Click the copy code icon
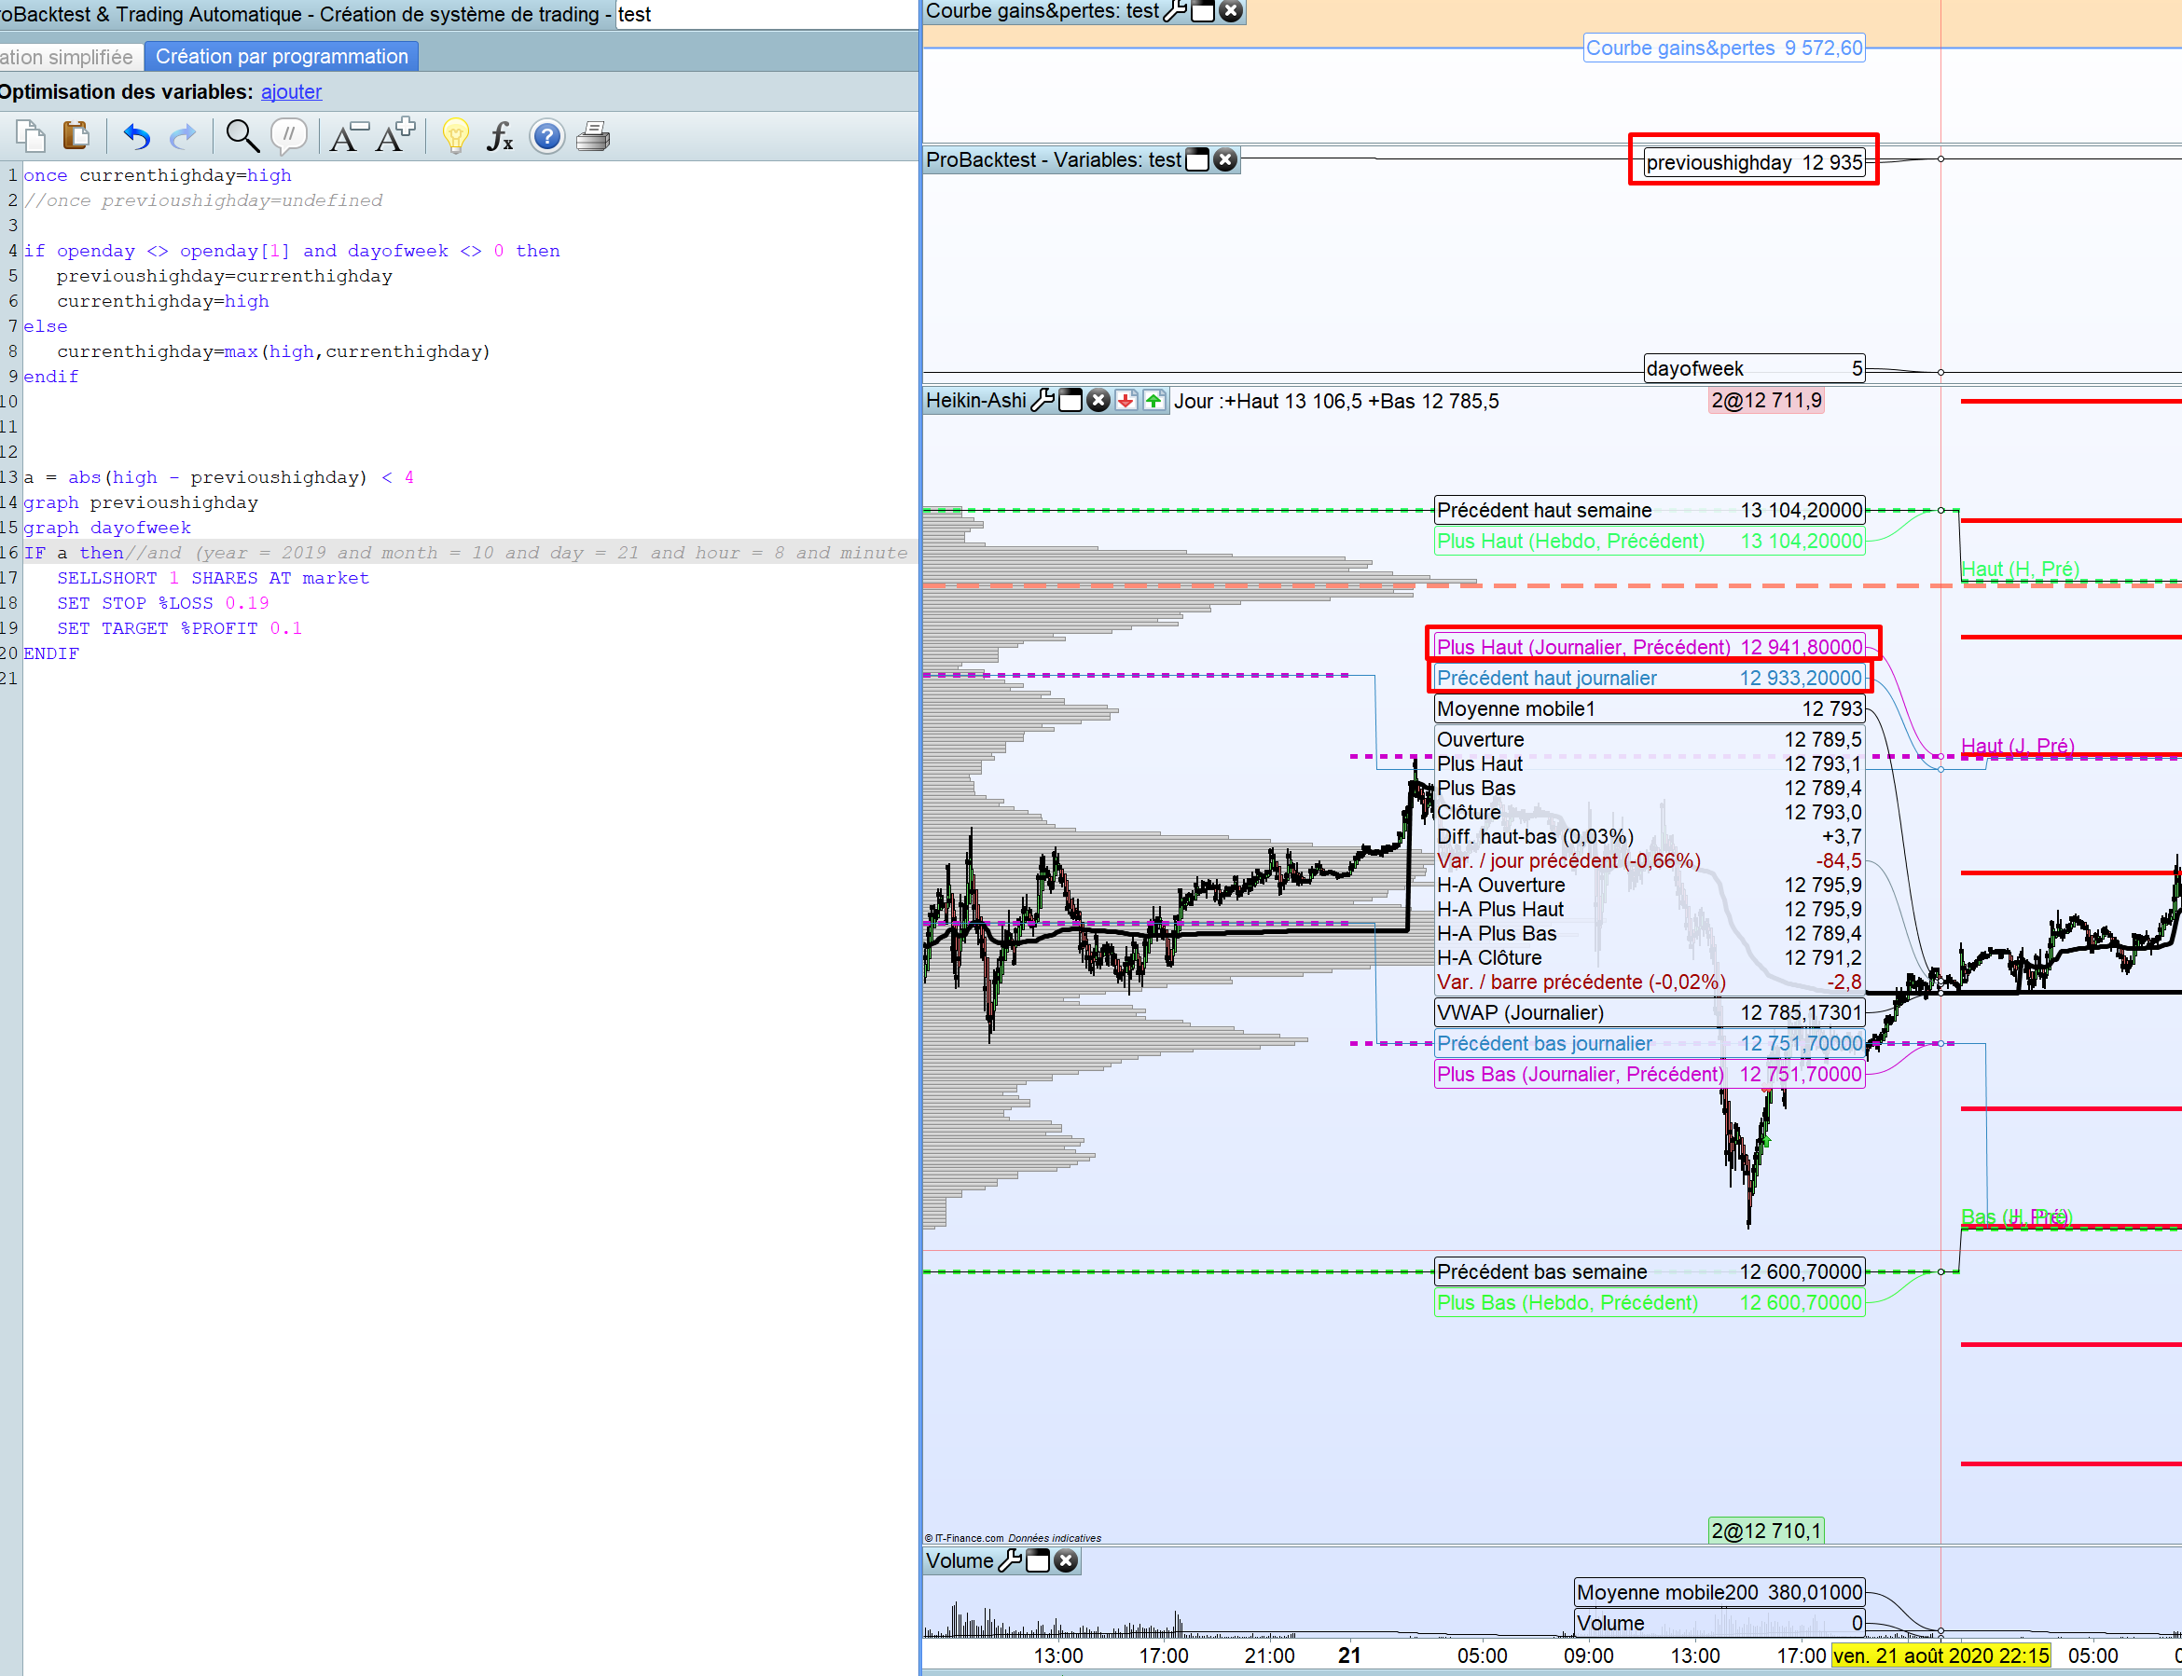The width and height of the screenshot is (2182, 1676). [30, 136]
